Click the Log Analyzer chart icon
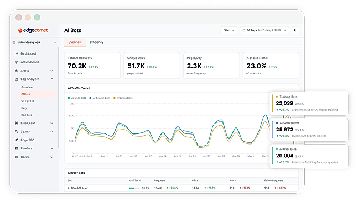This screenshot has width=358, height=203. (17, 79)
